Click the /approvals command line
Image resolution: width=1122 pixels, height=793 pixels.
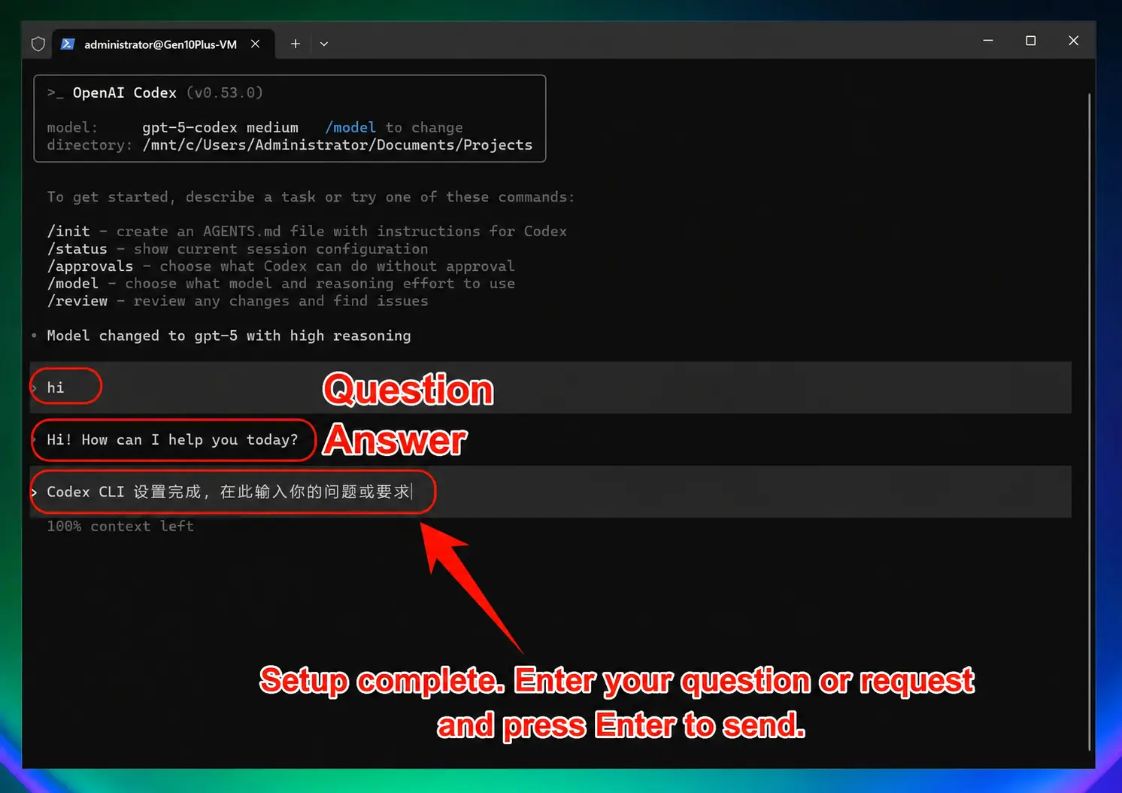click(x=281, y=266)
